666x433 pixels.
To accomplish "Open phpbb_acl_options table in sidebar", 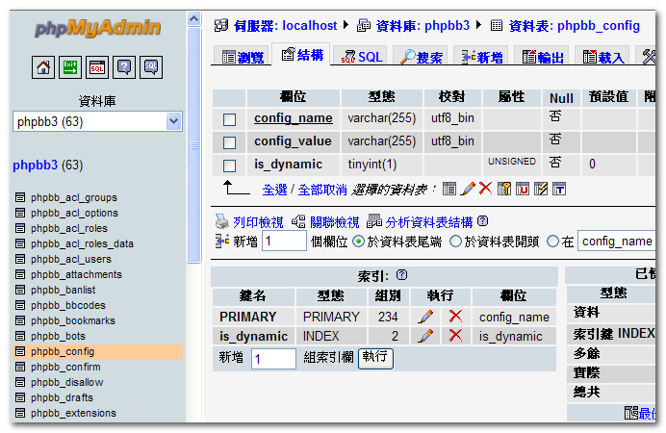I will pos(74,213).
